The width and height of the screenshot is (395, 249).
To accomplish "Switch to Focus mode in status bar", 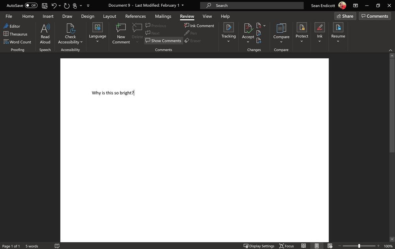I will pos(286,246).
